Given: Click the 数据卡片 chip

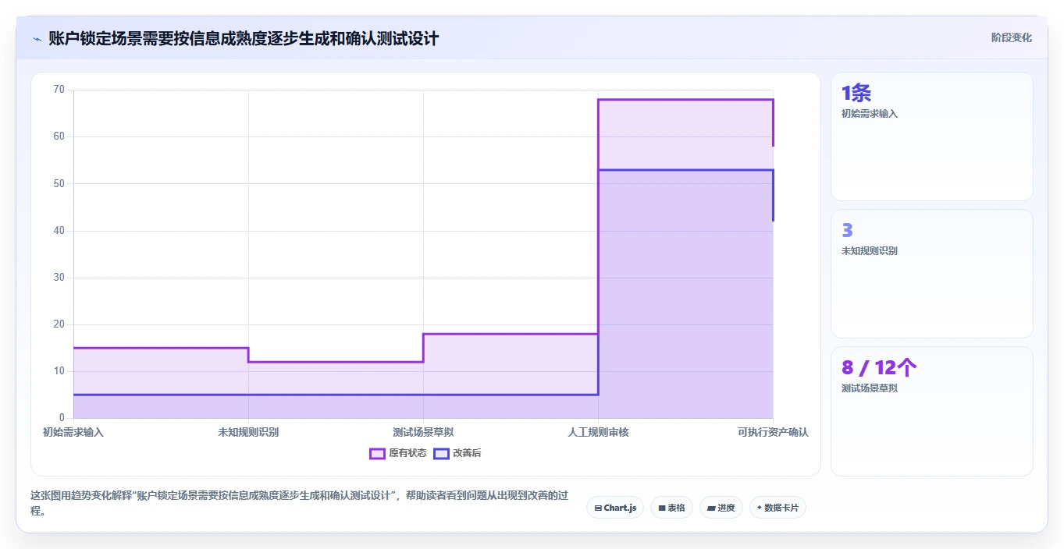Looking at the screenshot, I should click(778, 508).
